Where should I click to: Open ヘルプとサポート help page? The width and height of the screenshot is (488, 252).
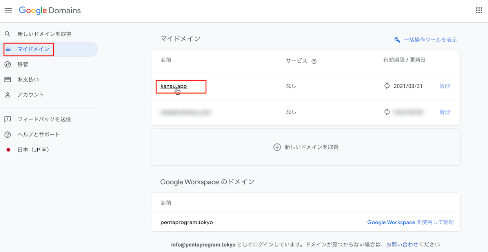38,135
